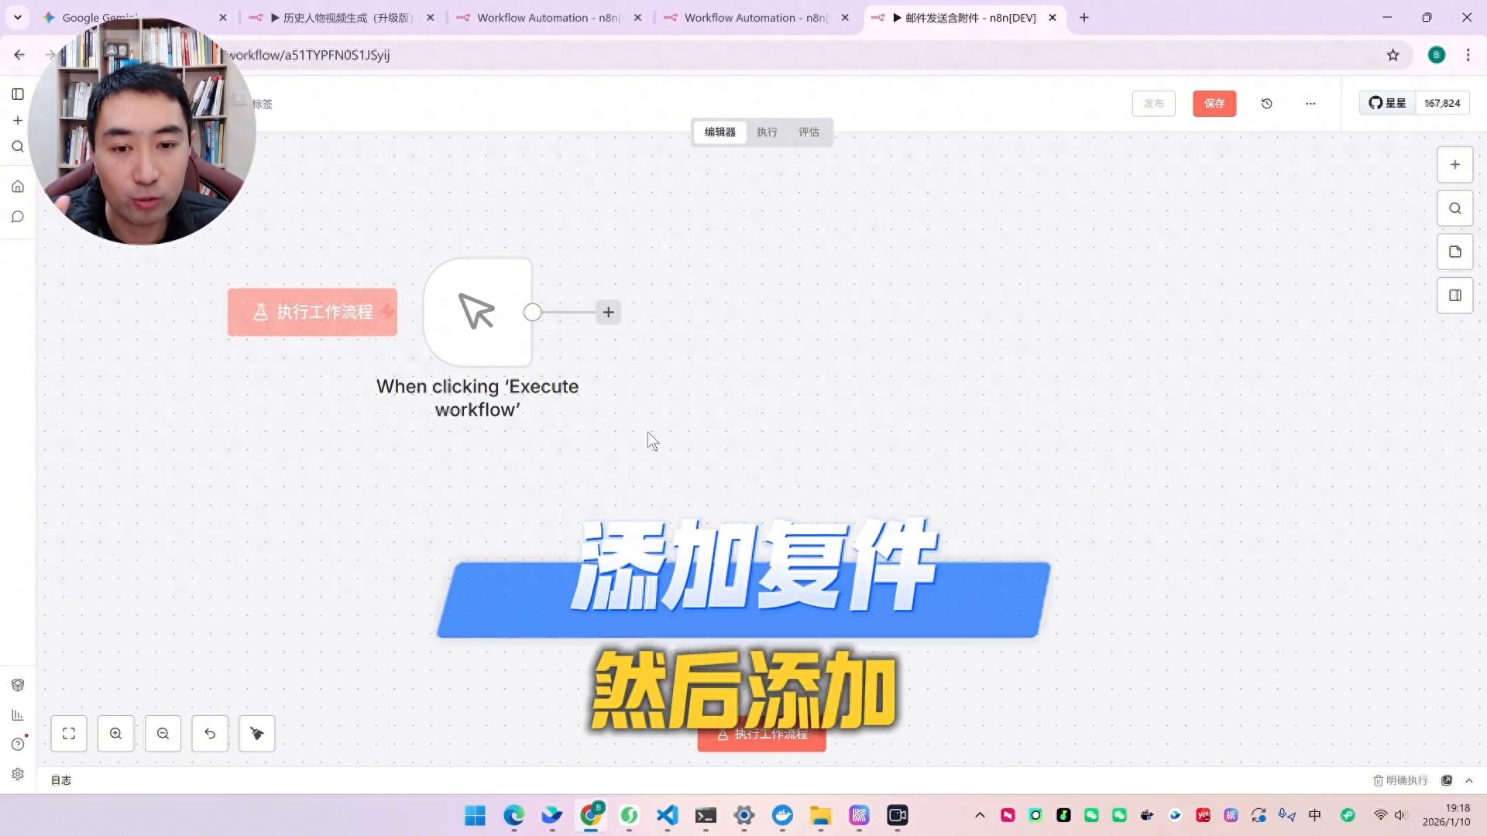Click the plus to add next node
Image resolution: width=1487 pixels, height=836 pixels.
pyautogui.click(x=608, y=312)
